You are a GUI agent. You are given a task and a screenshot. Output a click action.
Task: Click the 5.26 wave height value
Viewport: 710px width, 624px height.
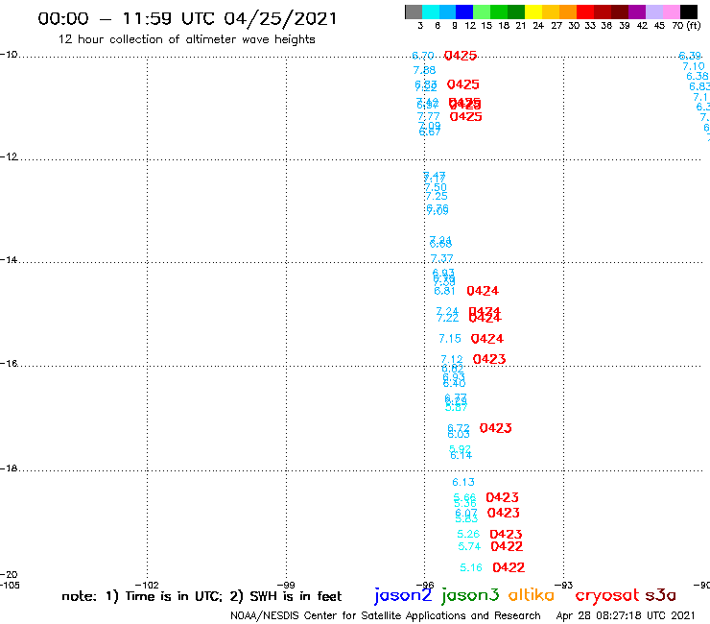click(x=468, y=535)
